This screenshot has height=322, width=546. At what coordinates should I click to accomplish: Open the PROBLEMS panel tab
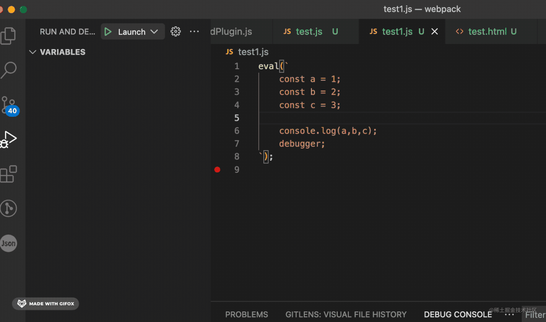pos(247,314)
